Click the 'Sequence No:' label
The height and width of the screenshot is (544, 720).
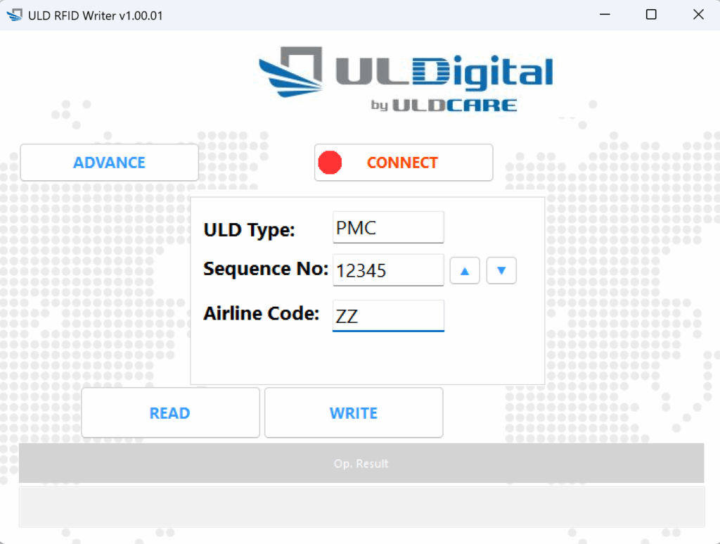(265, 269)
